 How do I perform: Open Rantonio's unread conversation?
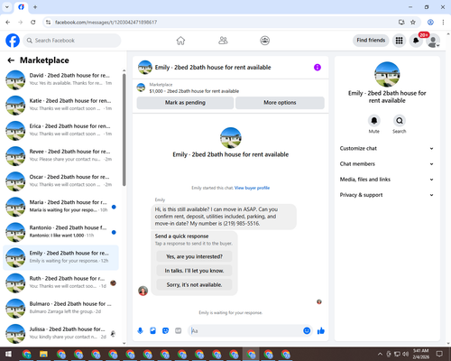tap(60, 232)
